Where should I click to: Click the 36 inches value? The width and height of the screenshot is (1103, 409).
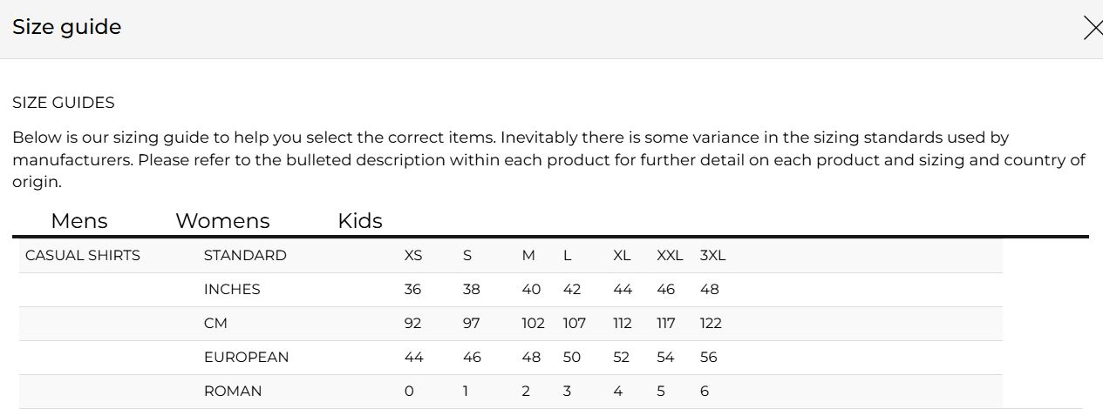tap(412, 290)
